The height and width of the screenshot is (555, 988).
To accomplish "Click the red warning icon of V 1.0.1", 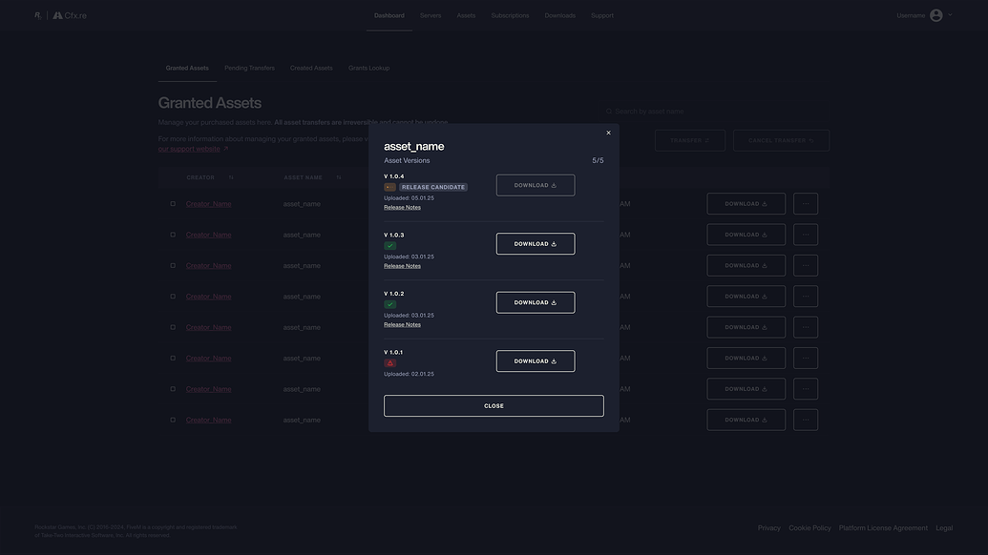I will [x=390, y=363].
